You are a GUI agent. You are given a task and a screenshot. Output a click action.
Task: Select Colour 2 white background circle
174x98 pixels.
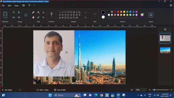click(103, 17)
